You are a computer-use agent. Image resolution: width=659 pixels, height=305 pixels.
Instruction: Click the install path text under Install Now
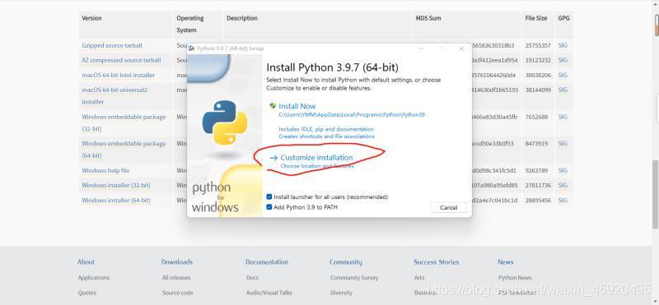pyautogui.click(x=352, y=115)
